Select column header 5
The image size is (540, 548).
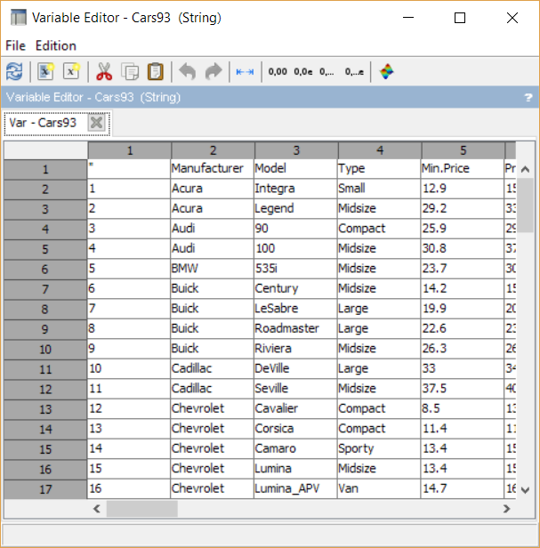(x=463, y=150)
